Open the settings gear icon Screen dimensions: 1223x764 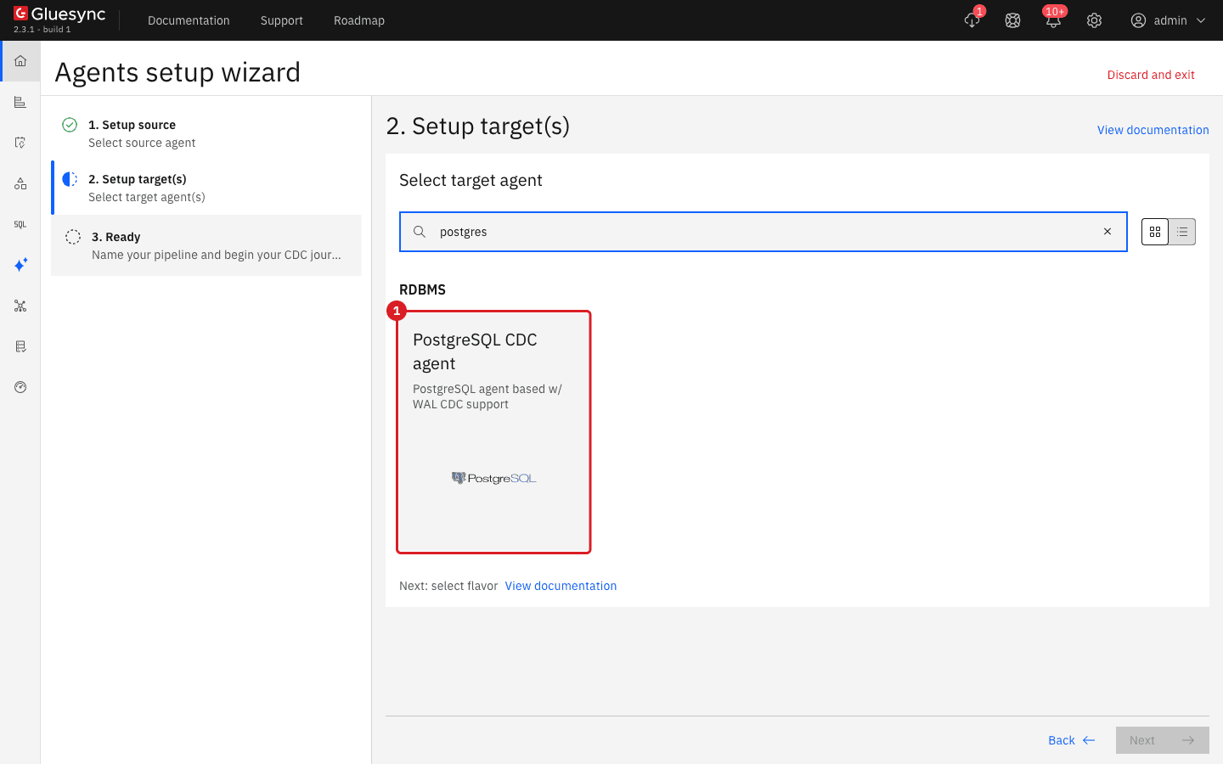pyautogui.click(x=1094, y=20)
